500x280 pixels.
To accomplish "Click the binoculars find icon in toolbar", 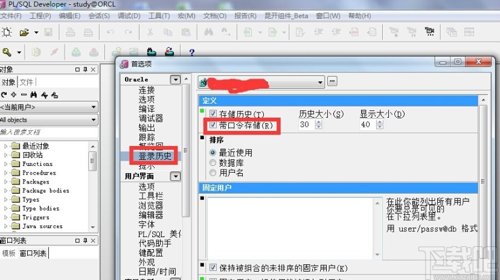I will tap(208, 32).
